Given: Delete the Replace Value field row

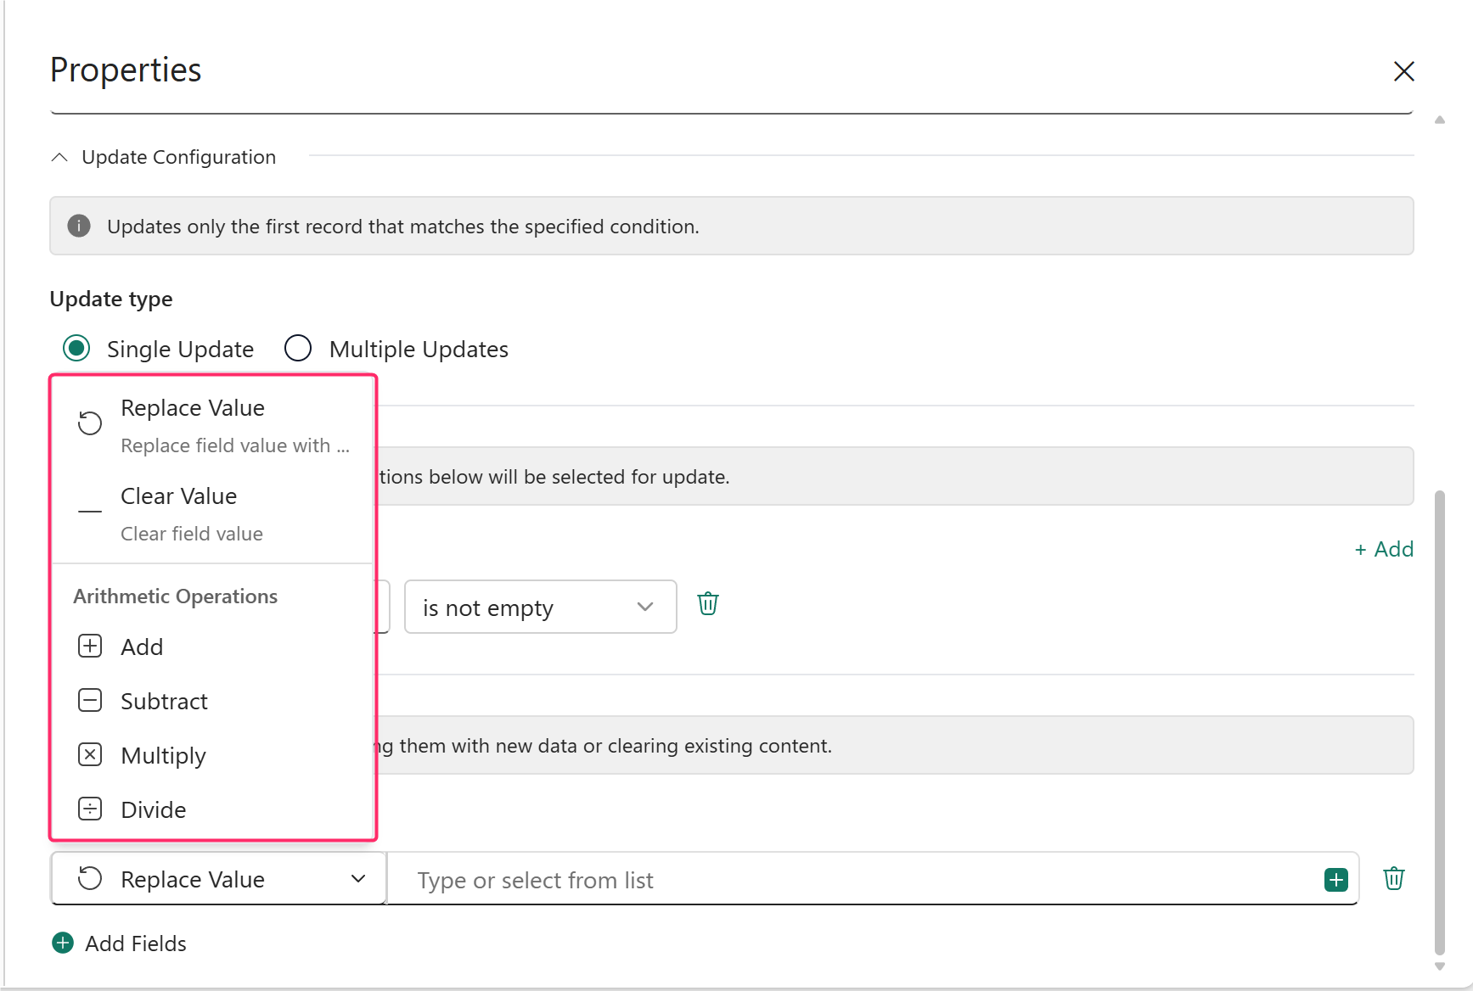Looking at the screenshot, I should tap(1394, 879).
